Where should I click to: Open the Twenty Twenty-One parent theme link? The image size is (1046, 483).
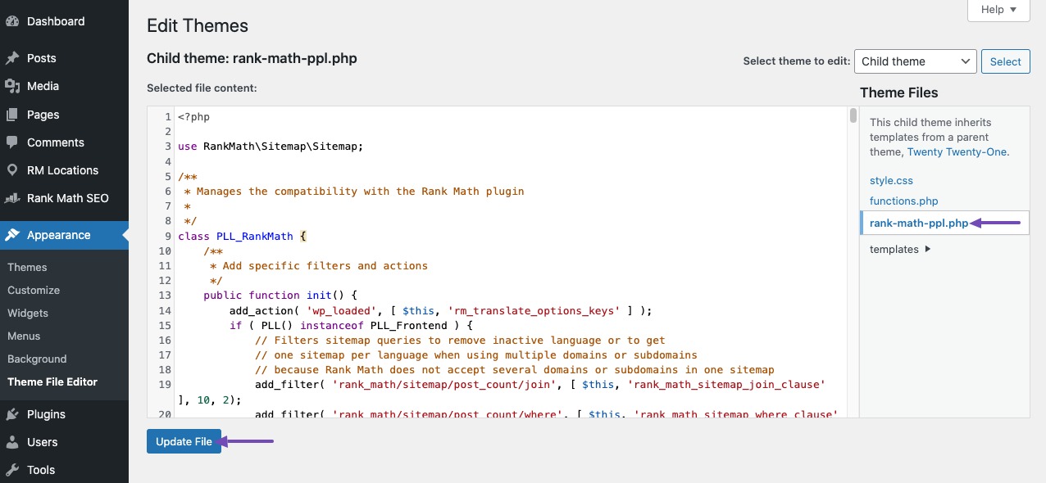[x=957, y=151]
